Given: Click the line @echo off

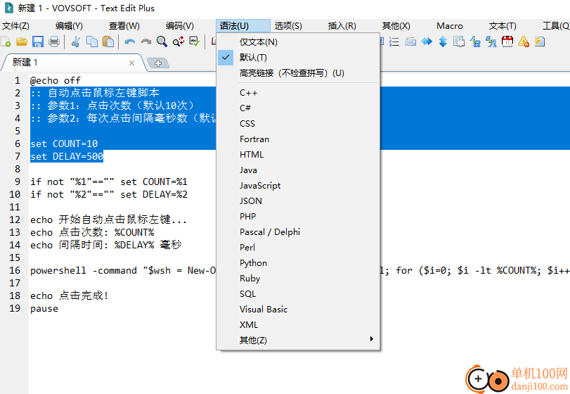Looking at the screenshot, I should (56, 80).
